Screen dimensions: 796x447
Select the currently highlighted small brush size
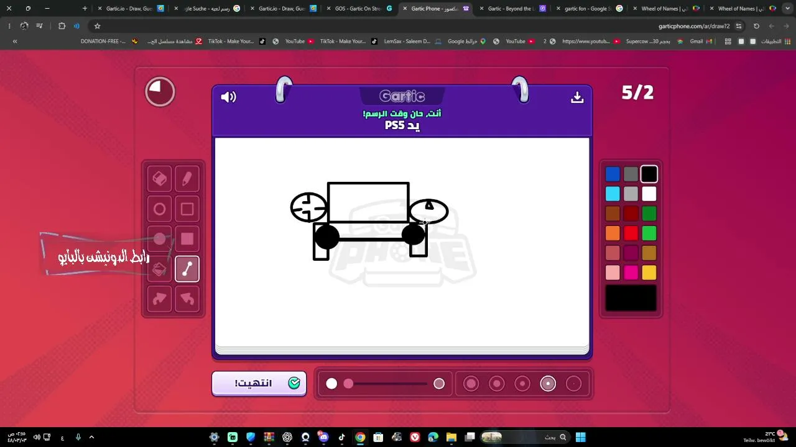[x=548, y=384]
